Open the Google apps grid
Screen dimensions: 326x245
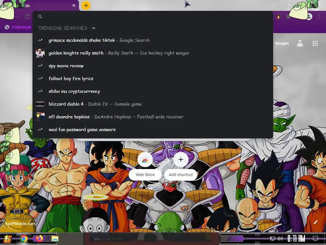pos(315,43)
